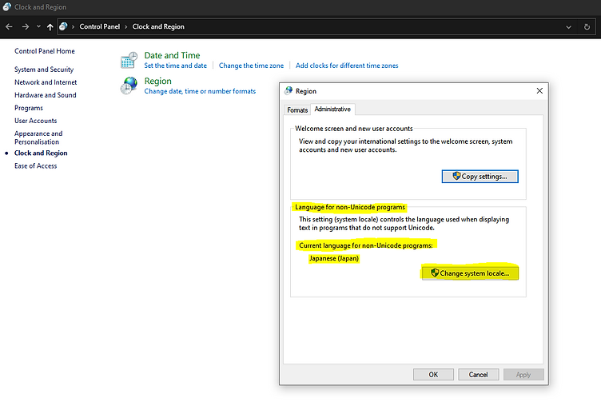Click 'Current language for non-Unicode programs' label
601x402 pixels.
tap(366, 245)
